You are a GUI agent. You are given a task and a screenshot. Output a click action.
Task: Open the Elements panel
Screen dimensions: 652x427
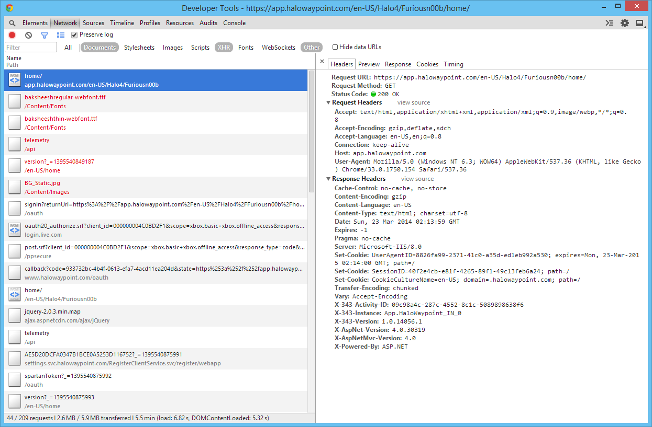[x=35, y=23]
